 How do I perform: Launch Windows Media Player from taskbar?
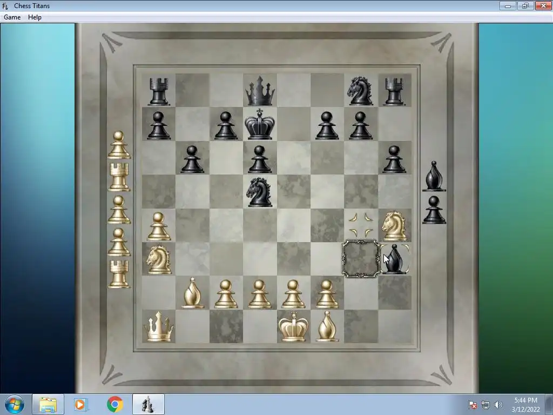click(80, 404)
